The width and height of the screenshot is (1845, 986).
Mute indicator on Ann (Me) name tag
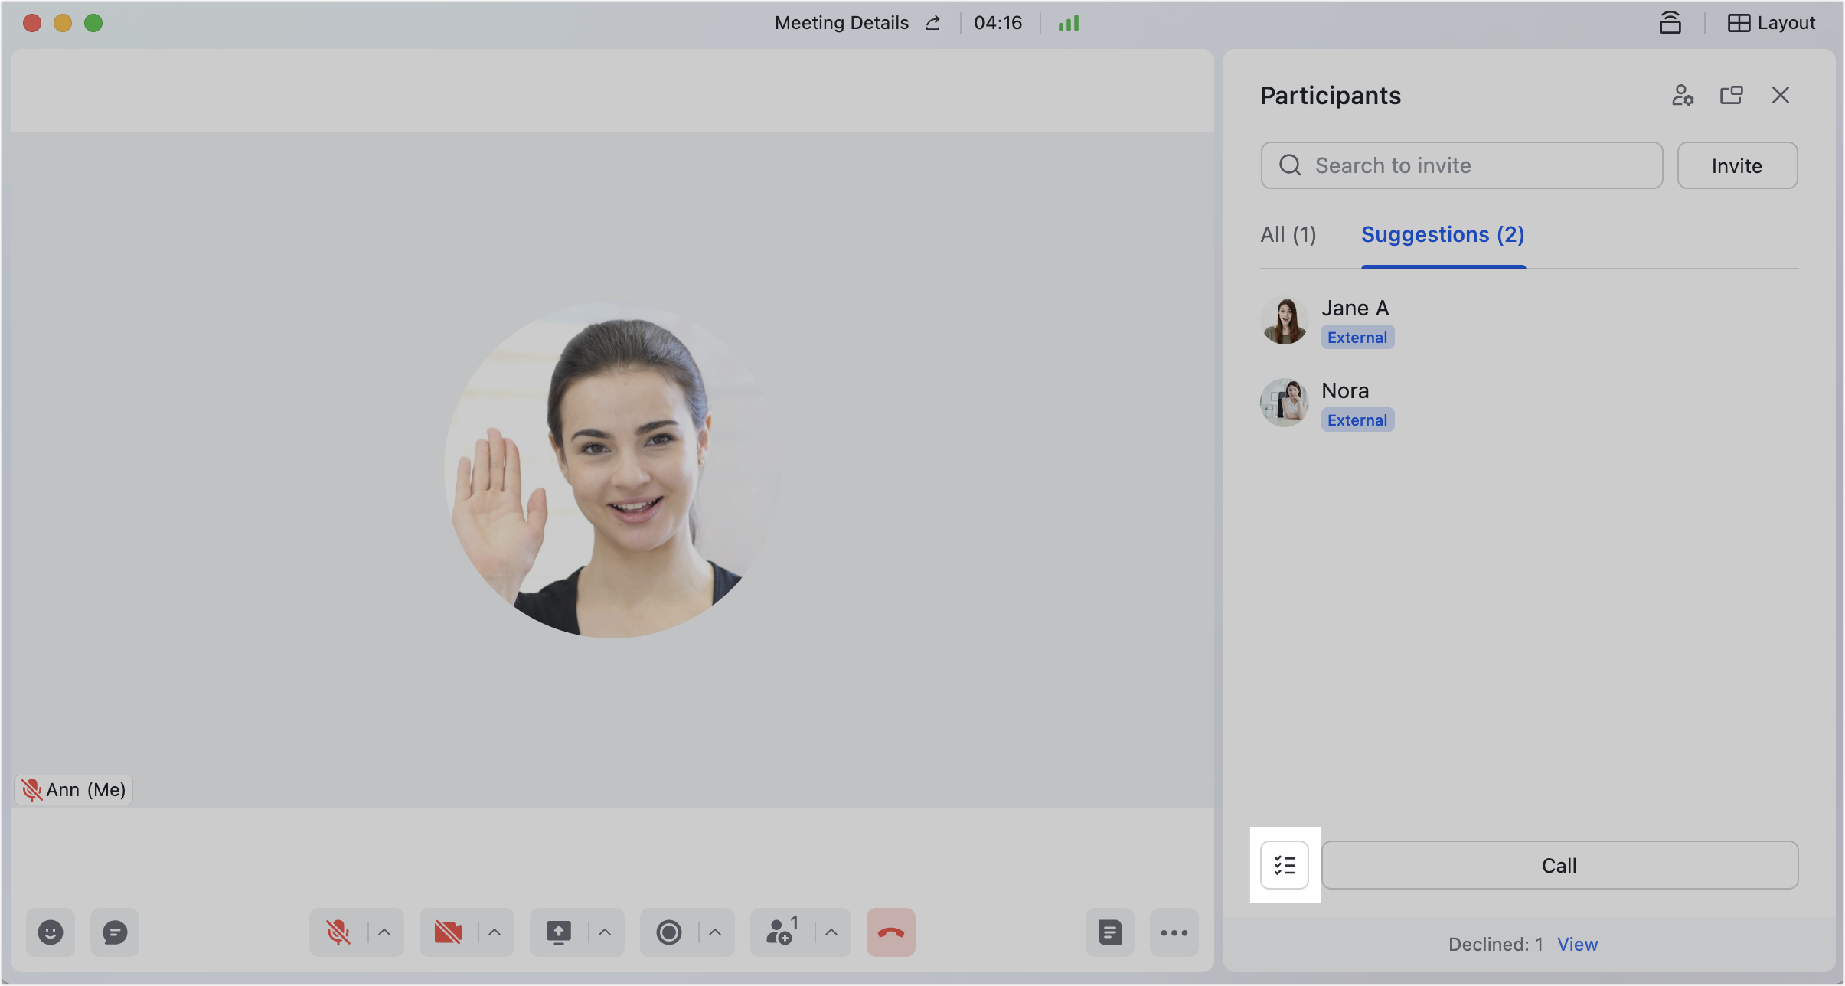tap(32, 788)
